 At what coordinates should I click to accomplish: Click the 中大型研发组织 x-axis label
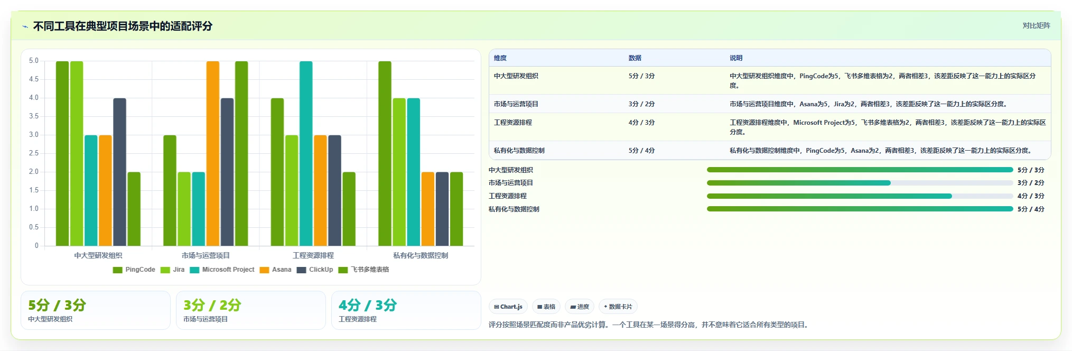pos(98,255)
